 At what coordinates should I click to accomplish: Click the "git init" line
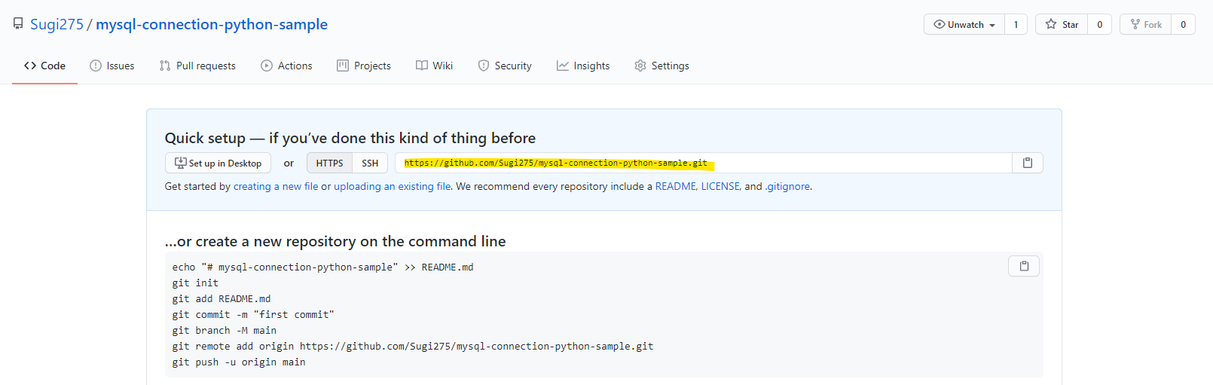point(195,283)
